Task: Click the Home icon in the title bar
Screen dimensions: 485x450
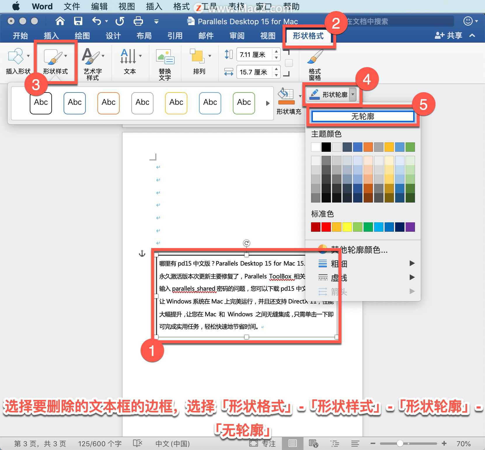Action: [x=60, y=21]
